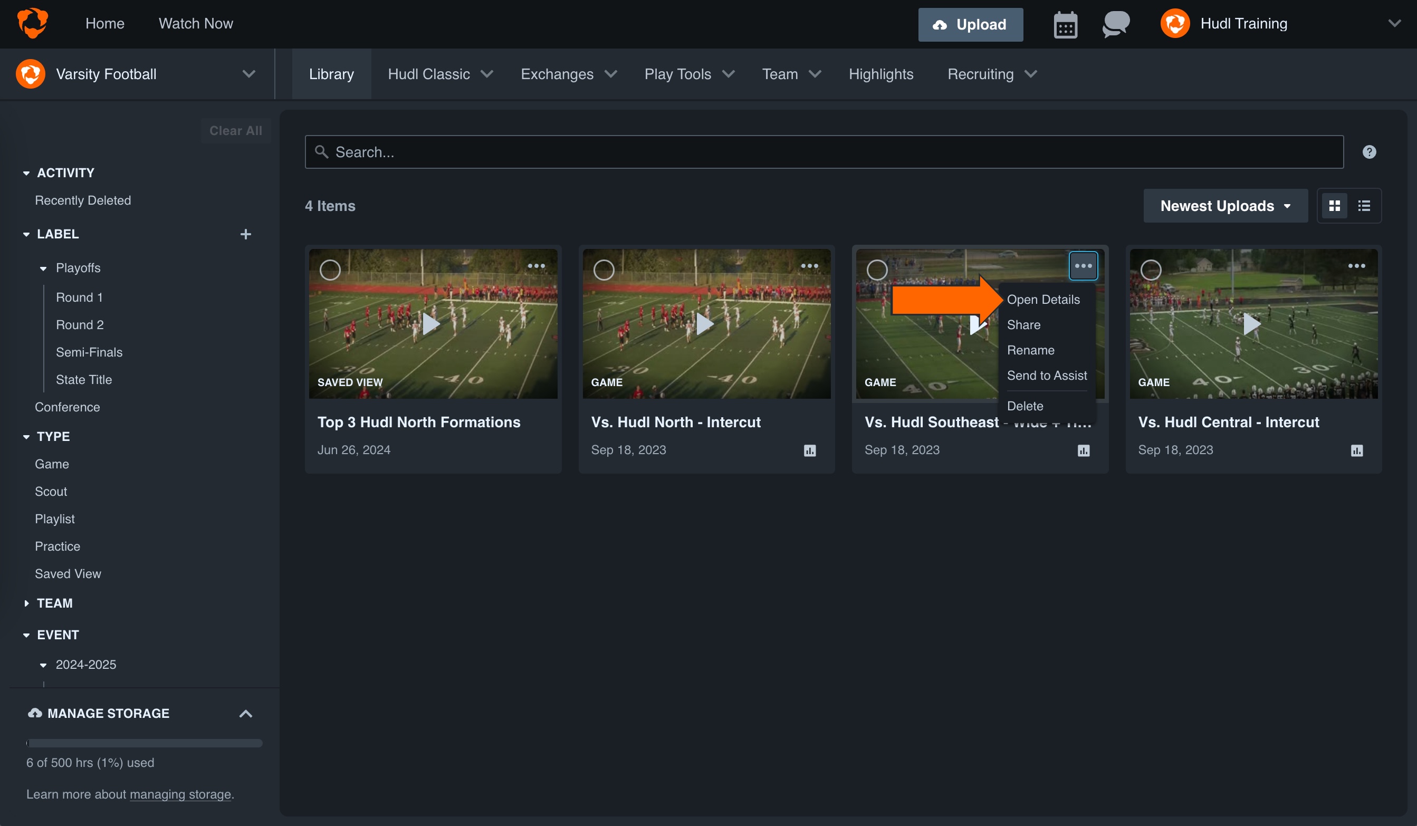Select the Top 3 Hudl North Formations circle

point(331,270)
